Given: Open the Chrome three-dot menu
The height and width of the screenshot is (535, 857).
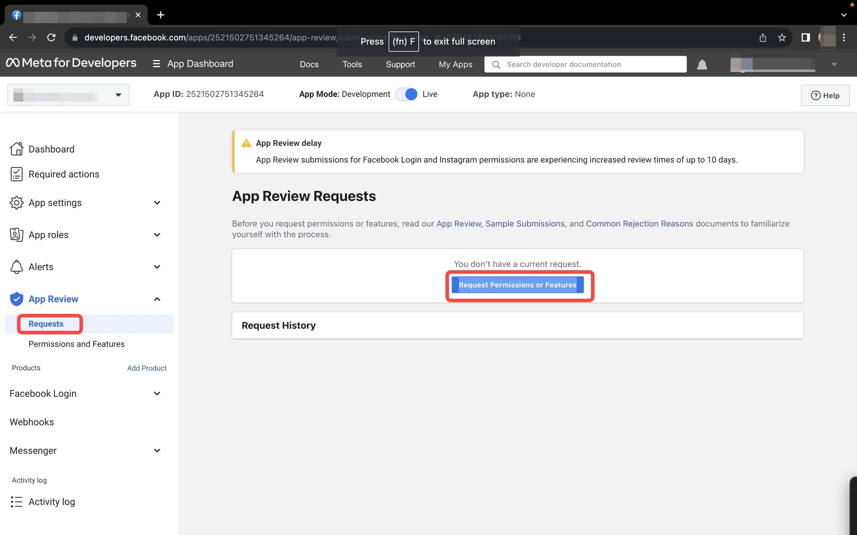Looking at the screenshot, I should coord(844,38).
